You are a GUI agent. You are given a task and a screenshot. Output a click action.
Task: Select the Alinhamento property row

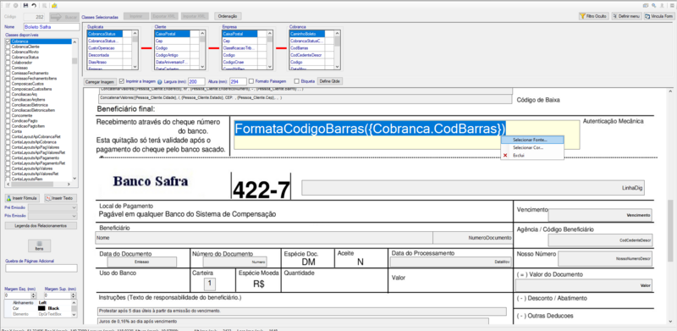(x=40, y=303)
